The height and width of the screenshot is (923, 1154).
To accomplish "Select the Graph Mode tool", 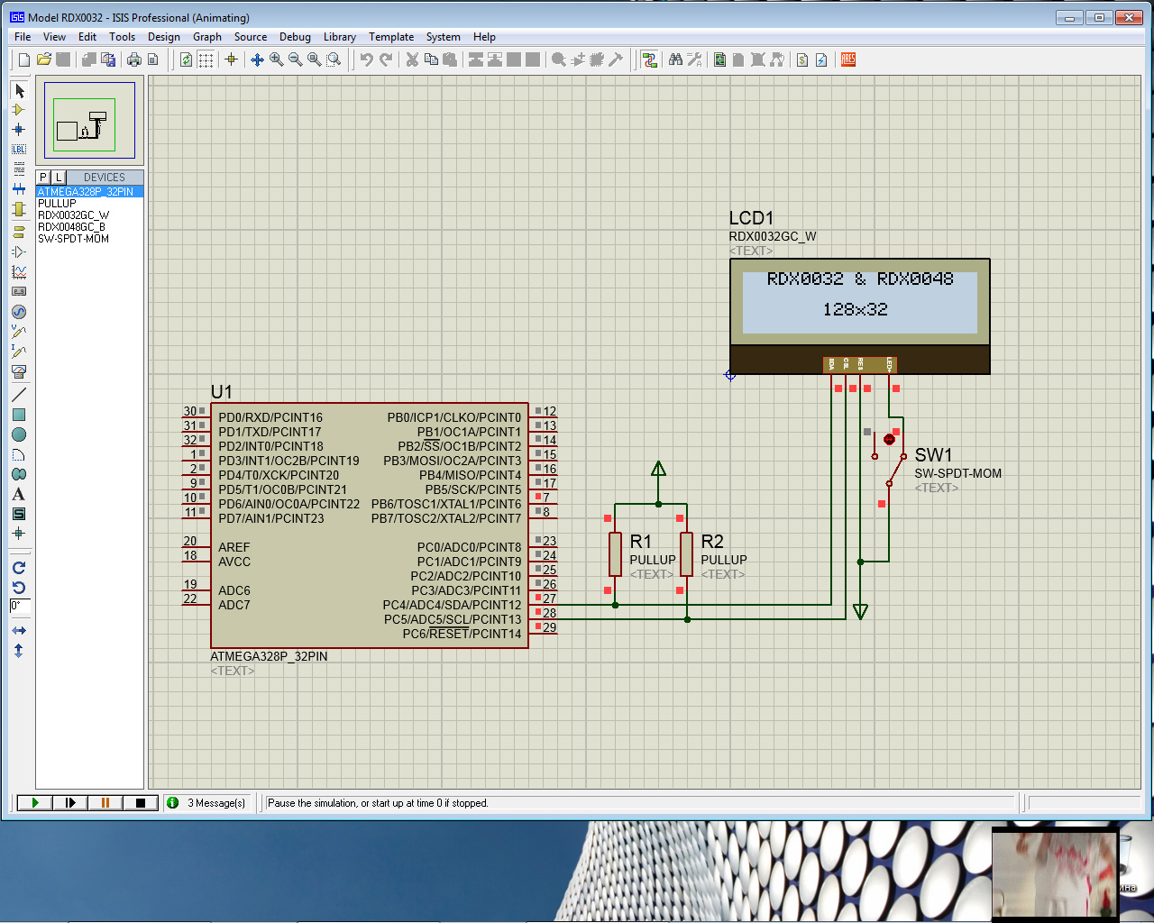I will 19,271.
